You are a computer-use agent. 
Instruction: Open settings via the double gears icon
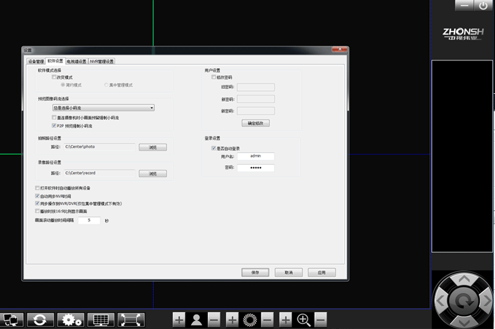click(x=71, y=320)
